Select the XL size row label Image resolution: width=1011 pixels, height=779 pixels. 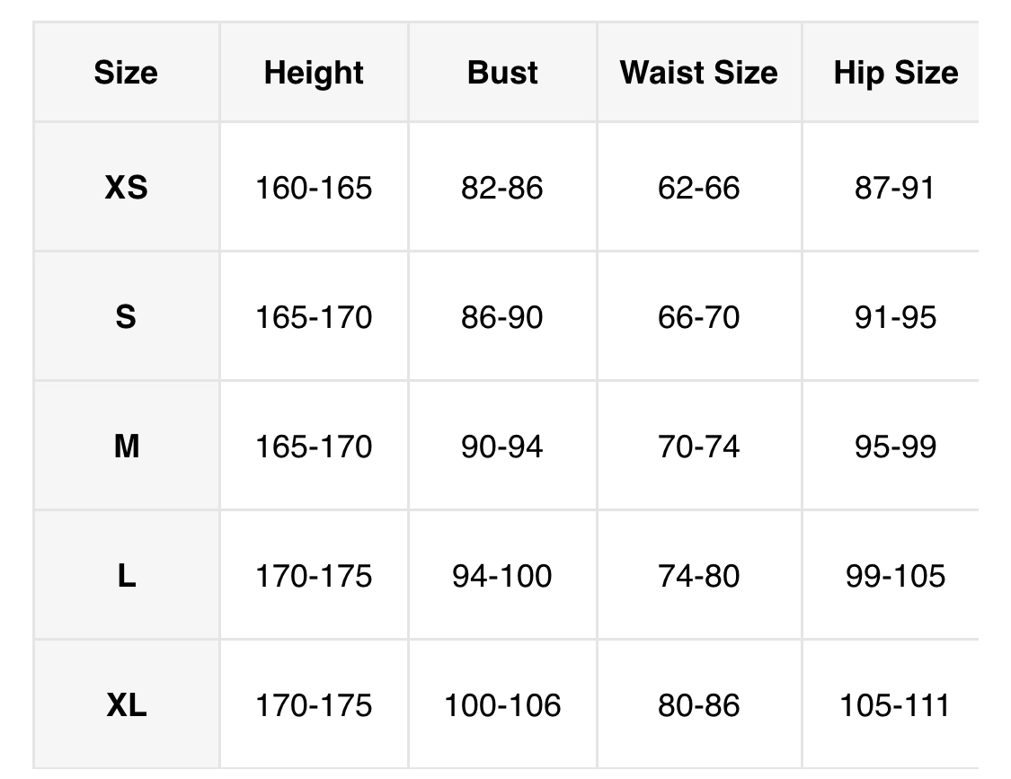click(126, 705)
